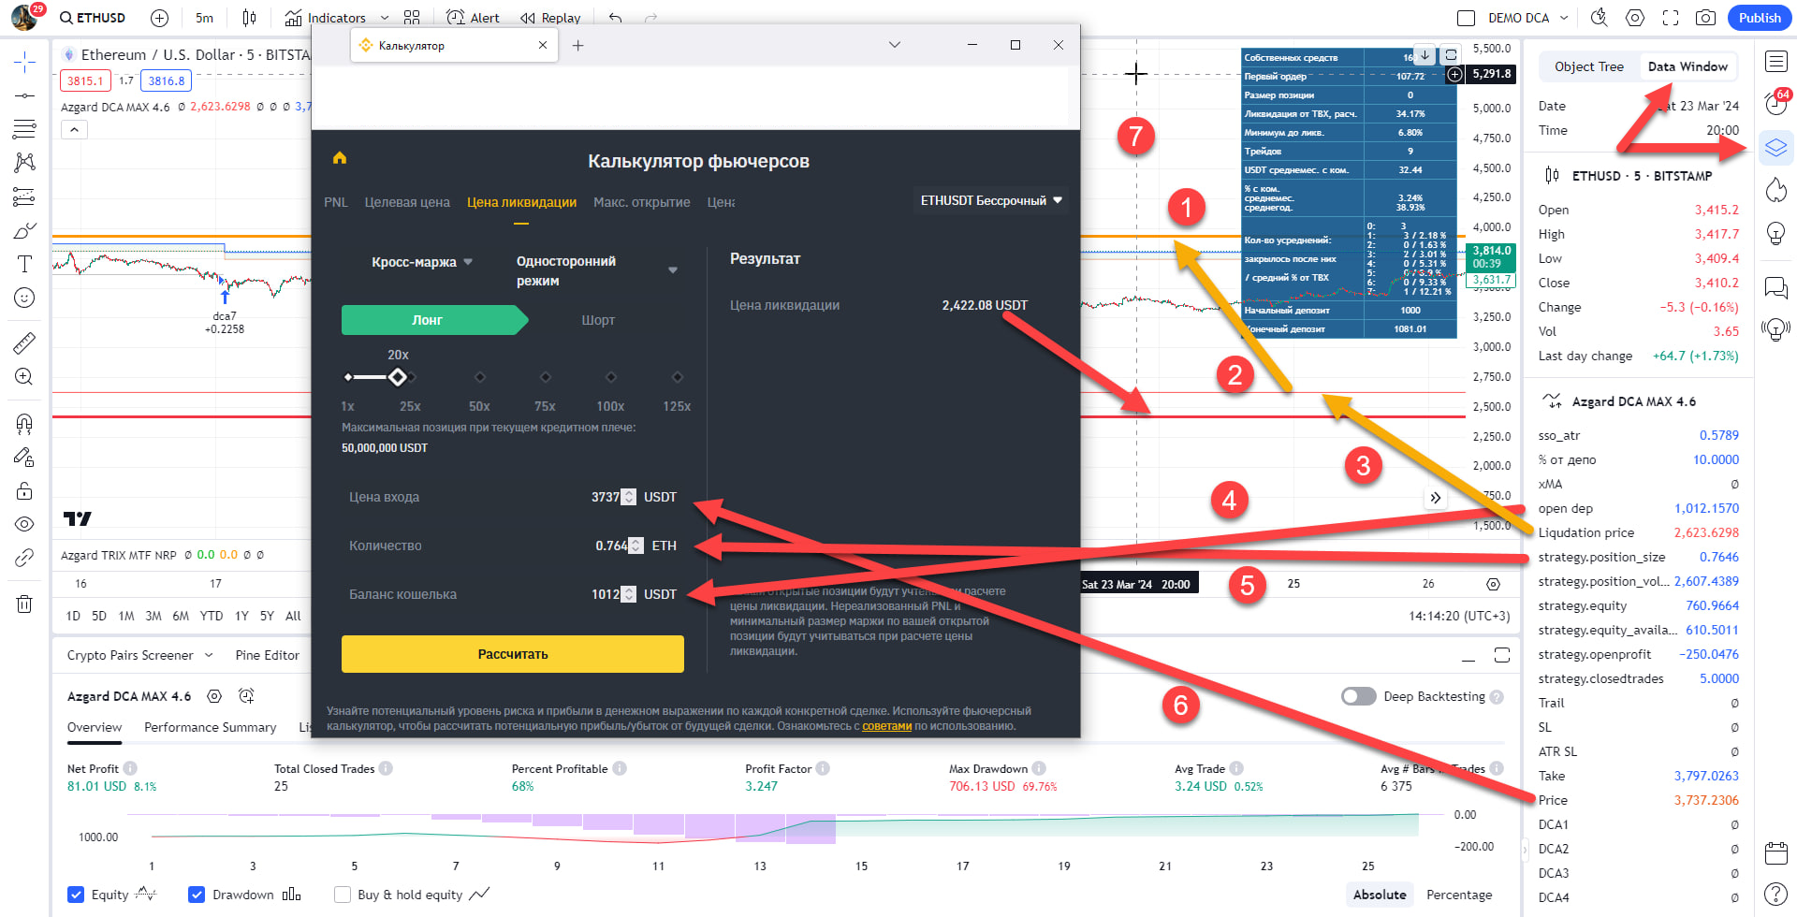Image resolution: width=1797 pixels, height=917 pixels.
Task: Open the calendar panel icon
Action: point(1775,852)
